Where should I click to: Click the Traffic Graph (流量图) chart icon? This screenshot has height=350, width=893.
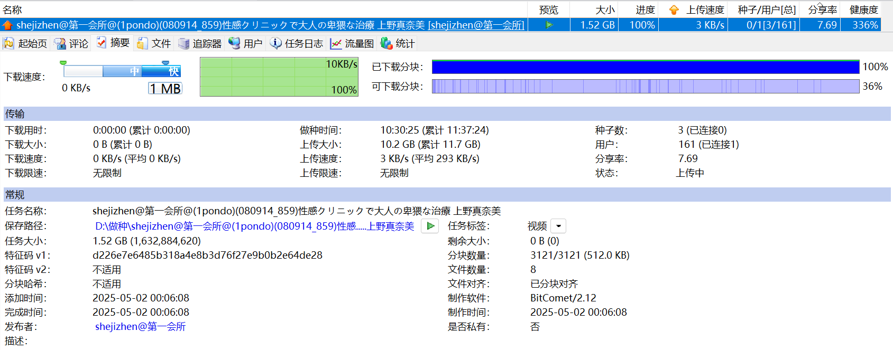click(x=336, y=43)
